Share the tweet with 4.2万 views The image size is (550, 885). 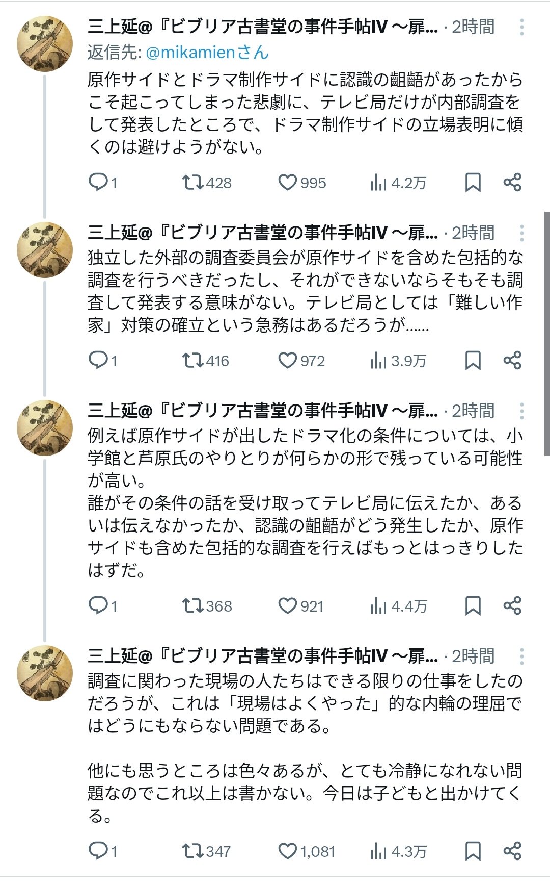(512, 182)
